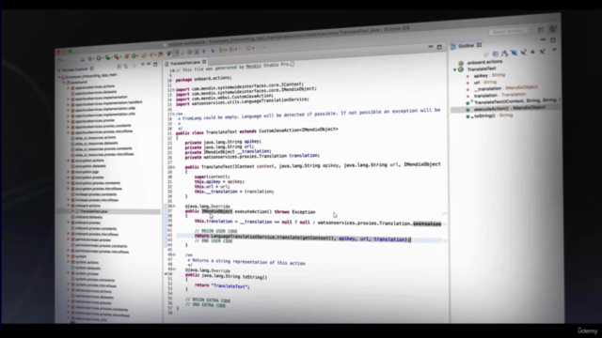Click the Sort alphabetically icon in the Outline toolbar
Image resolution: width=602 pixels, height=338 pixels.
tap(504, 54)
